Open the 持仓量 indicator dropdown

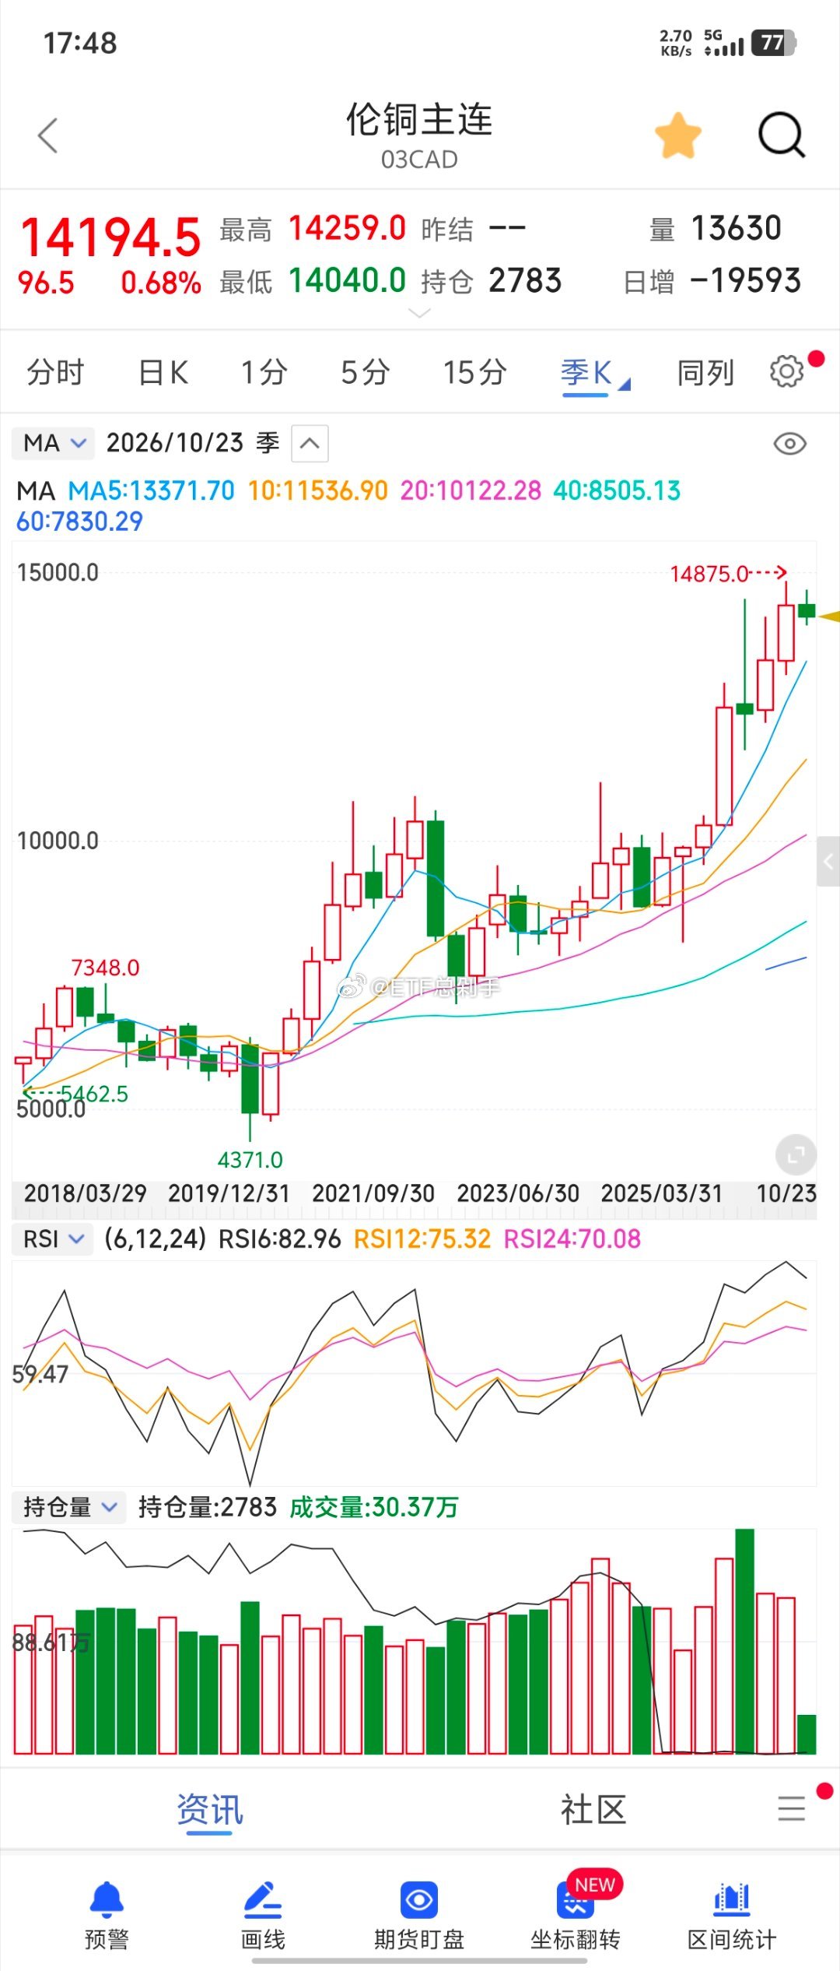pyautogui.click(x=69, y=1507)
